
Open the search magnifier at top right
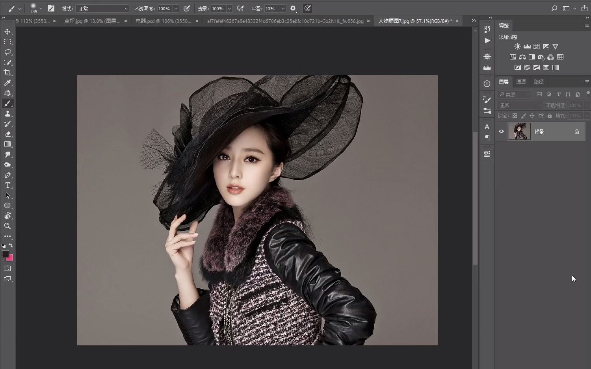tap(554, 8)
